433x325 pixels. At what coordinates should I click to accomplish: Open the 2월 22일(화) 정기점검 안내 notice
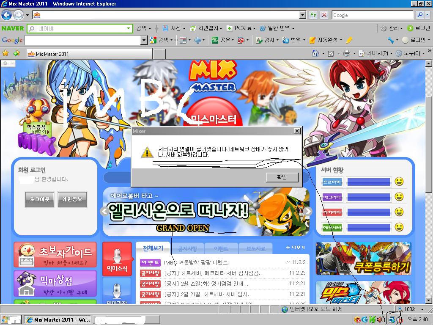(x=206, y=284)
